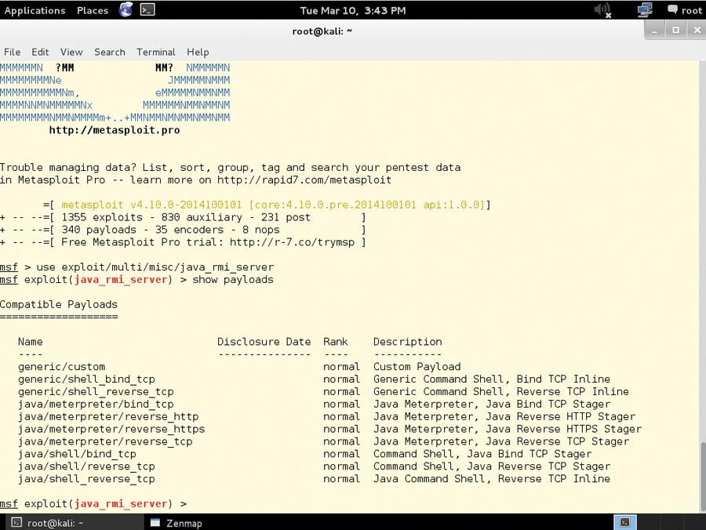The width and height of the screenshot is (706, 530).
Task: Click the Description column header
Action: pyautogui.click(x=407, y=342)
